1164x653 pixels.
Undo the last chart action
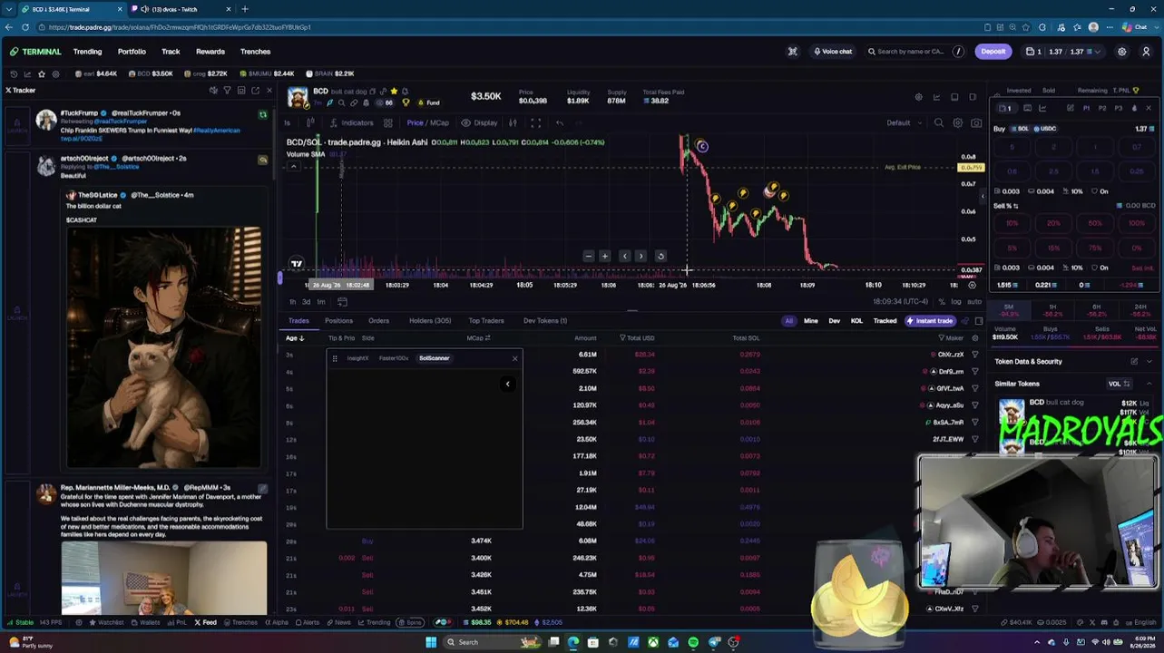560,122
